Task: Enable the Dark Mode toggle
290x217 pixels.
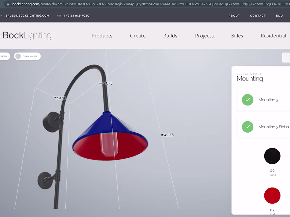Action: pos(18,56)
